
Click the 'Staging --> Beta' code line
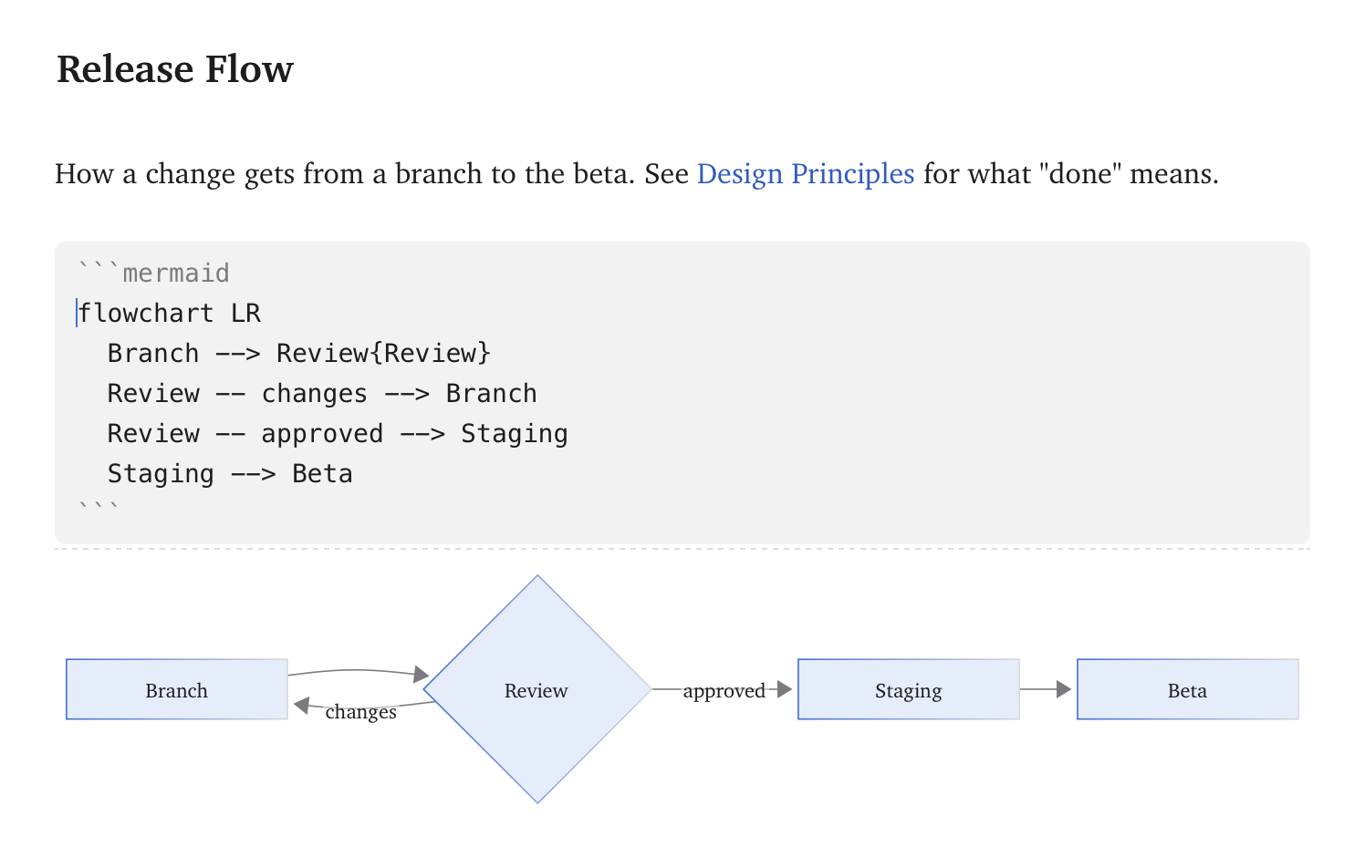[230, 474]
